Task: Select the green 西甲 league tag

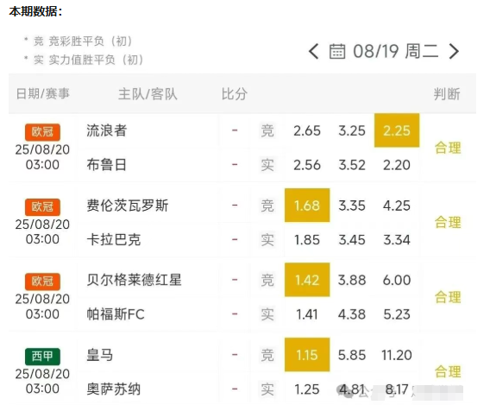Action: pyautogui.click(x=42, y=357)
